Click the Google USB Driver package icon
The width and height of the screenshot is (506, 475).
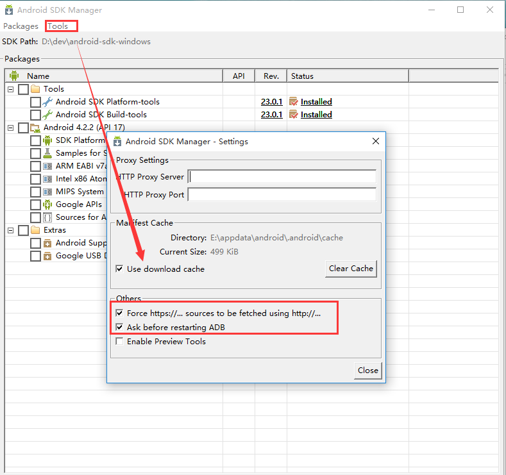pyautogui.click(x=47, y=256)
